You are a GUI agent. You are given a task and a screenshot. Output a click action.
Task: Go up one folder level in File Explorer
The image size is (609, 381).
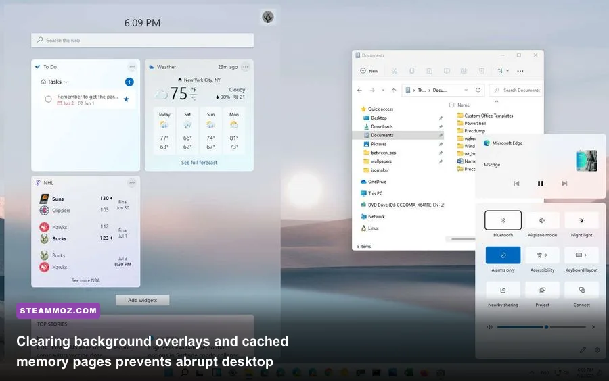click(394, 90)
